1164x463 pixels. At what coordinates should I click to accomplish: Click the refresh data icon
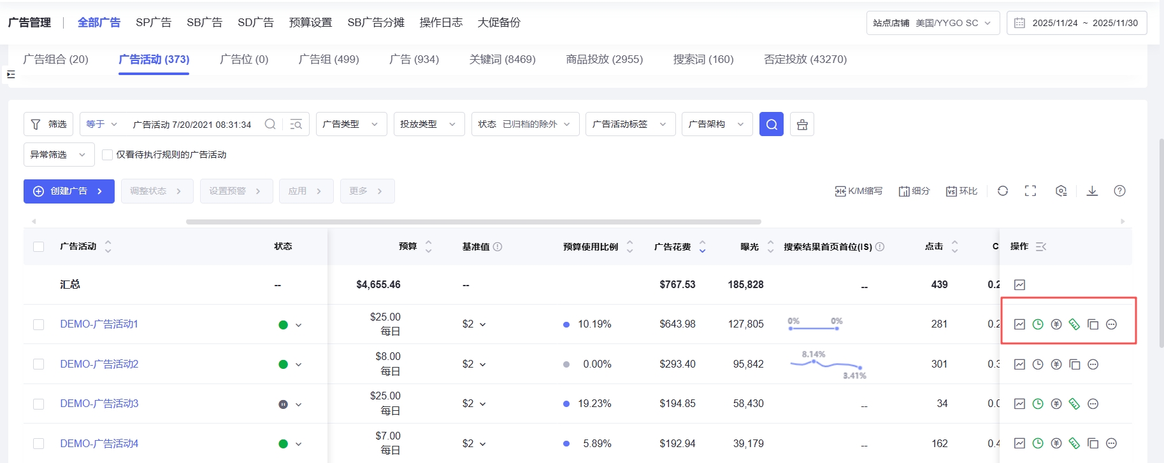1002,191
